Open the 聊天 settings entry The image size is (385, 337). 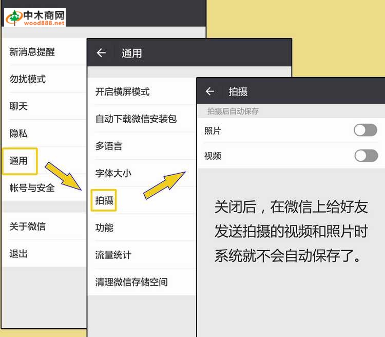[44, 106]
